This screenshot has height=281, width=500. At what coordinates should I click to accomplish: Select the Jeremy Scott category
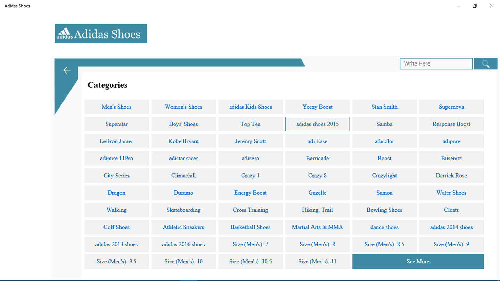pos(251,141)
